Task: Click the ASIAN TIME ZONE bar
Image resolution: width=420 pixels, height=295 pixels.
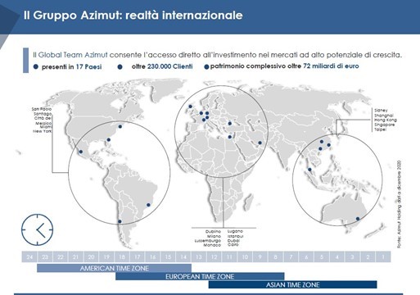Action: click(292, 284)
